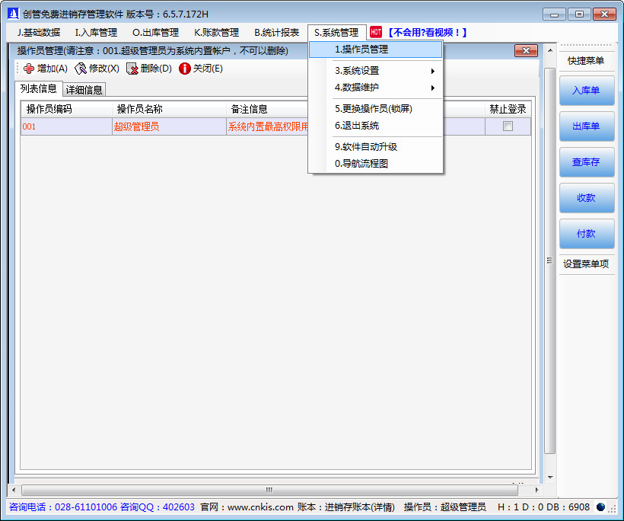Open the 不会用?看视频 link

(x=427, y=32)
